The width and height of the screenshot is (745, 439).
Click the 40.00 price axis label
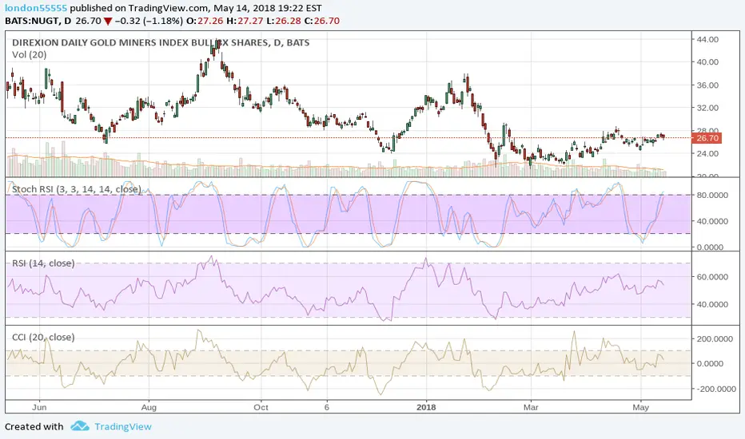pyautogui.click(x=707, y=62)
